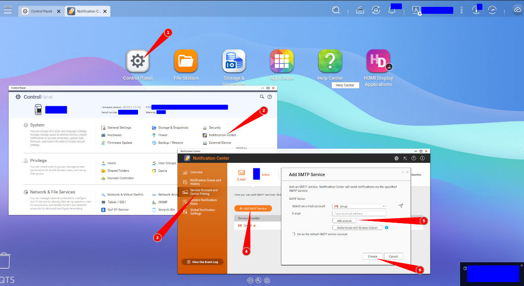The width and height of the screenshot is (524, 286).
Task: Click Authenticate with Browser Station button
Action: click(x=357, y=227)
